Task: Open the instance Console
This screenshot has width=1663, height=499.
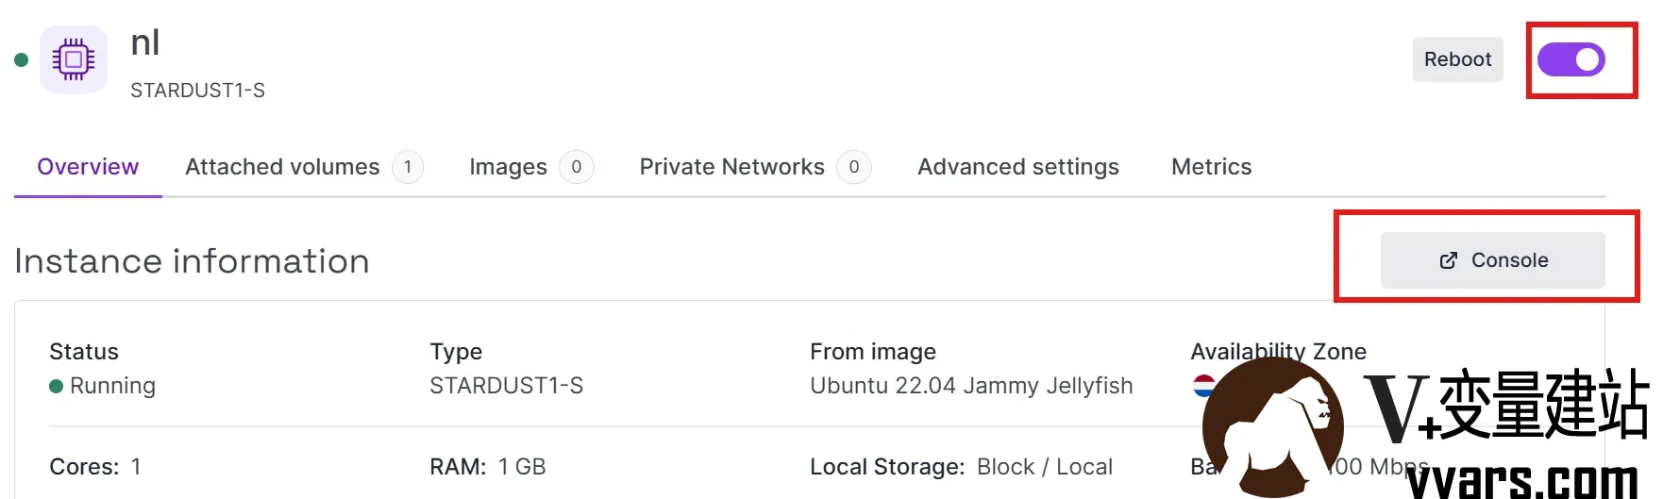Action: pos(1493,260)
